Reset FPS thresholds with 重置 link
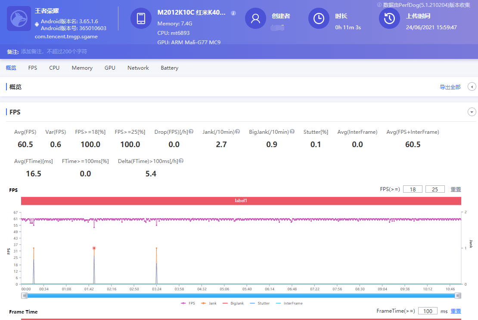The width and height of the screenshot is (478, 320). [456, 189]
